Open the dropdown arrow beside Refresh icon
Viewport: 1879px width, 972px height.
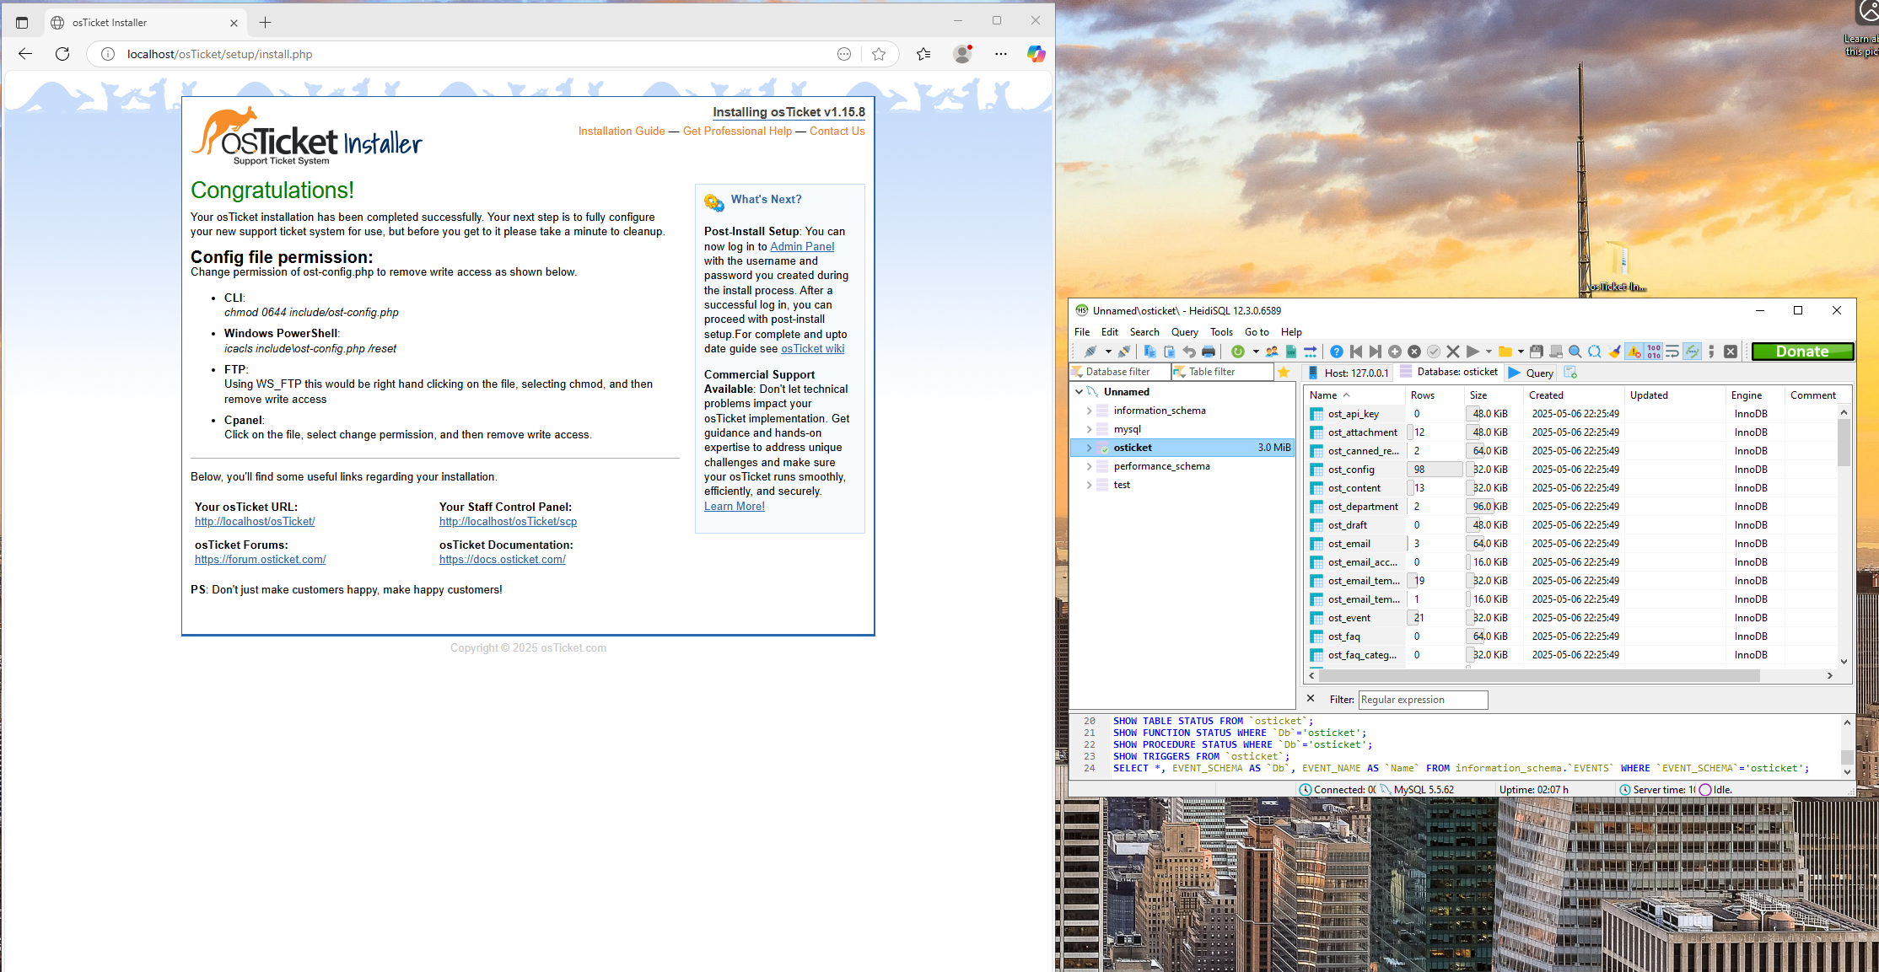point(1255,352)
